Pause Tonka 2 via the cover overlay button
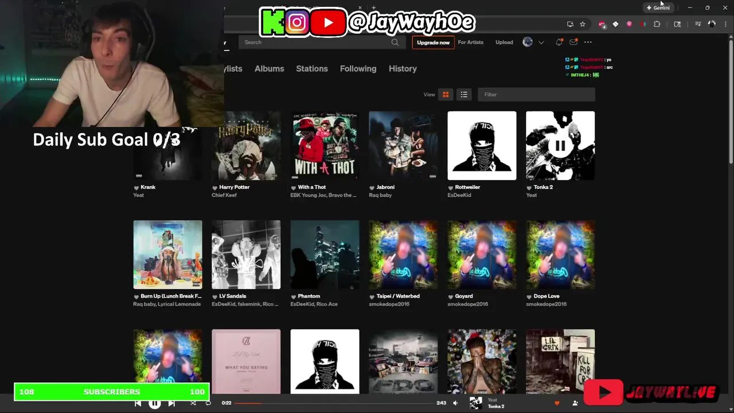The width and height of the screenshot is (734, 413). tap(560, 146)
